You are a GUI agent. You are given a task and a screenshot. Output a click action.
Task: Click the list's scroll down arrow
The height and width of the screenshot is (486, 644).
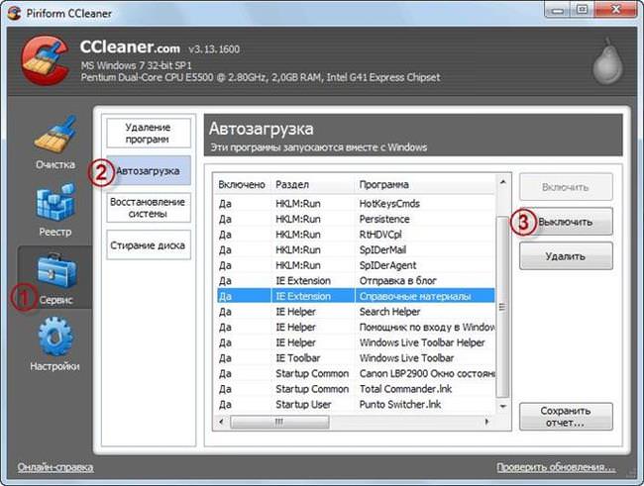tap(502, 406)
